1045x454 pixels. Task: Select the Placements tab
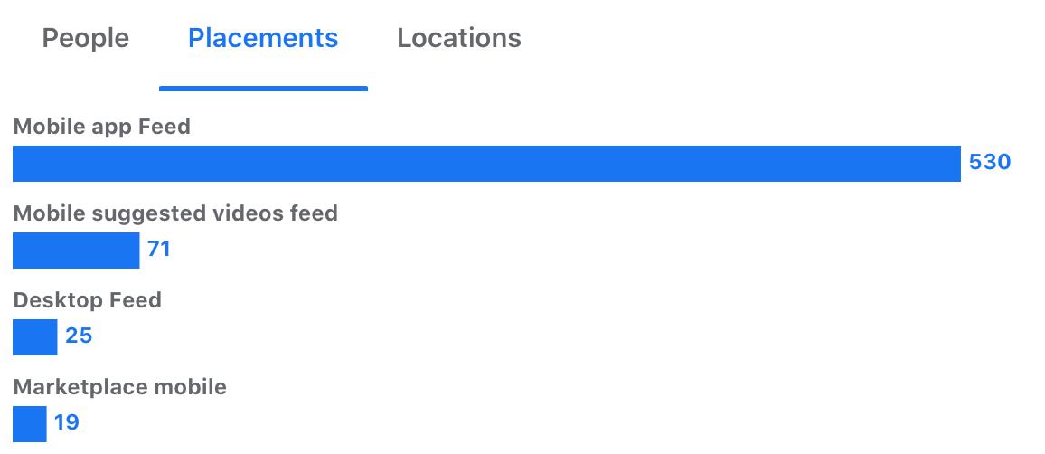click(263, 38)
